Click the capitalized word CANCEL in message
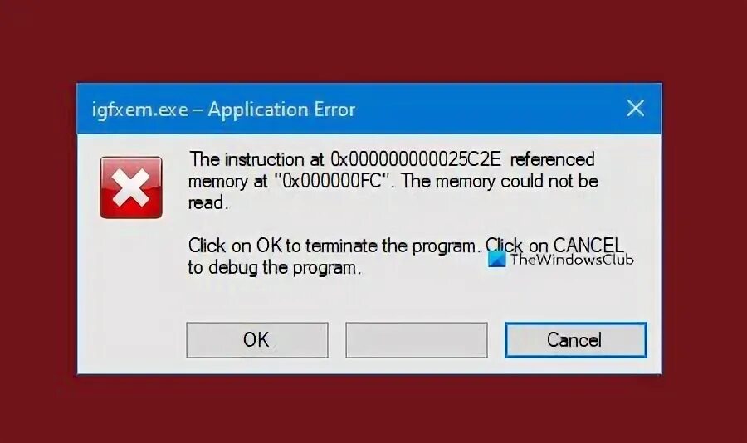 pyautogui.click(x=588, y=246)
